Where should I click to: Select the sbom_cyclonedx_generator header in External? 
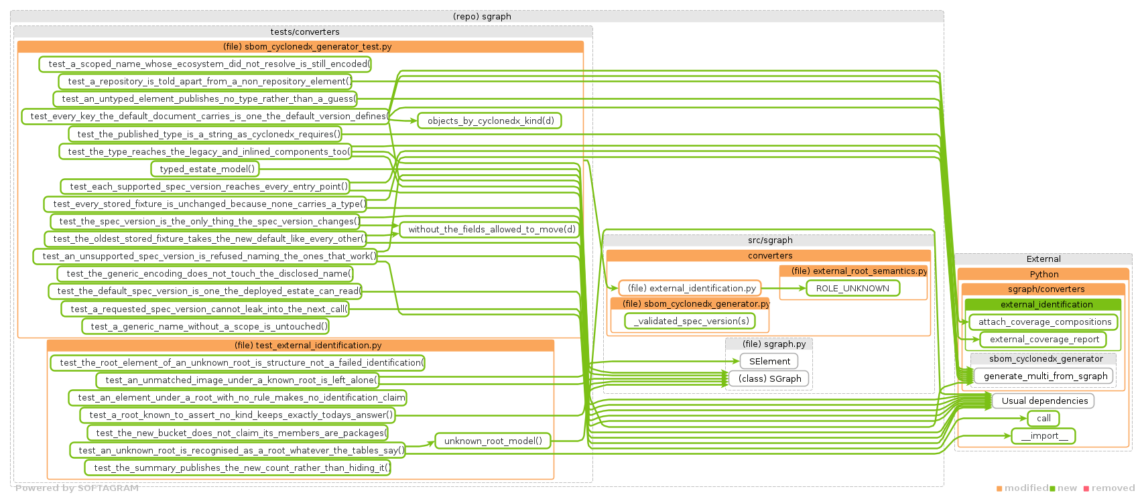click(x=1043, y=358)
